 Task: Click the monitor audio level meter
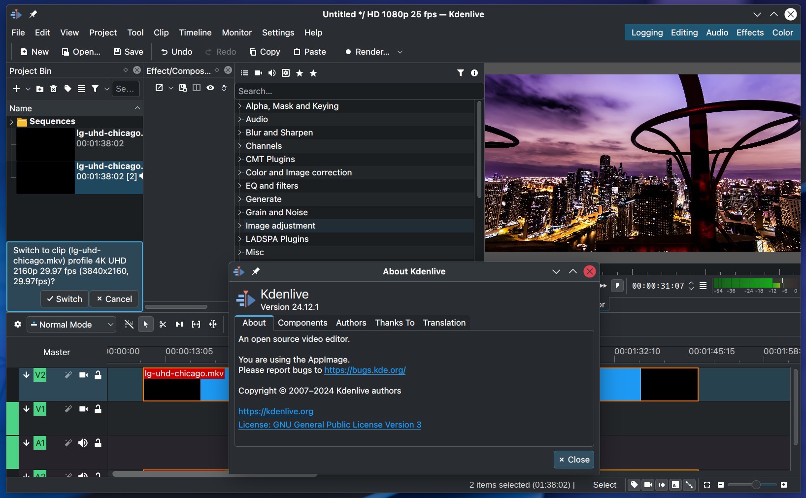tap(755, 286)
